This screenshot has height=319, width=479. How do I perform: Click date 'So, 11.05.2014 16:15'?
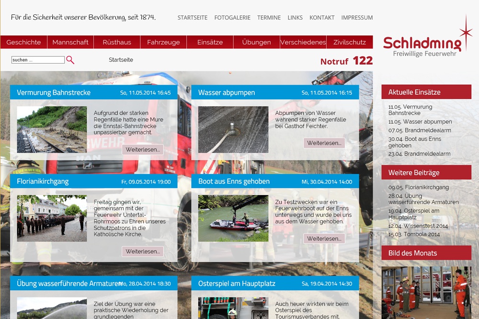pyautogui.click(x=327, y=93)
